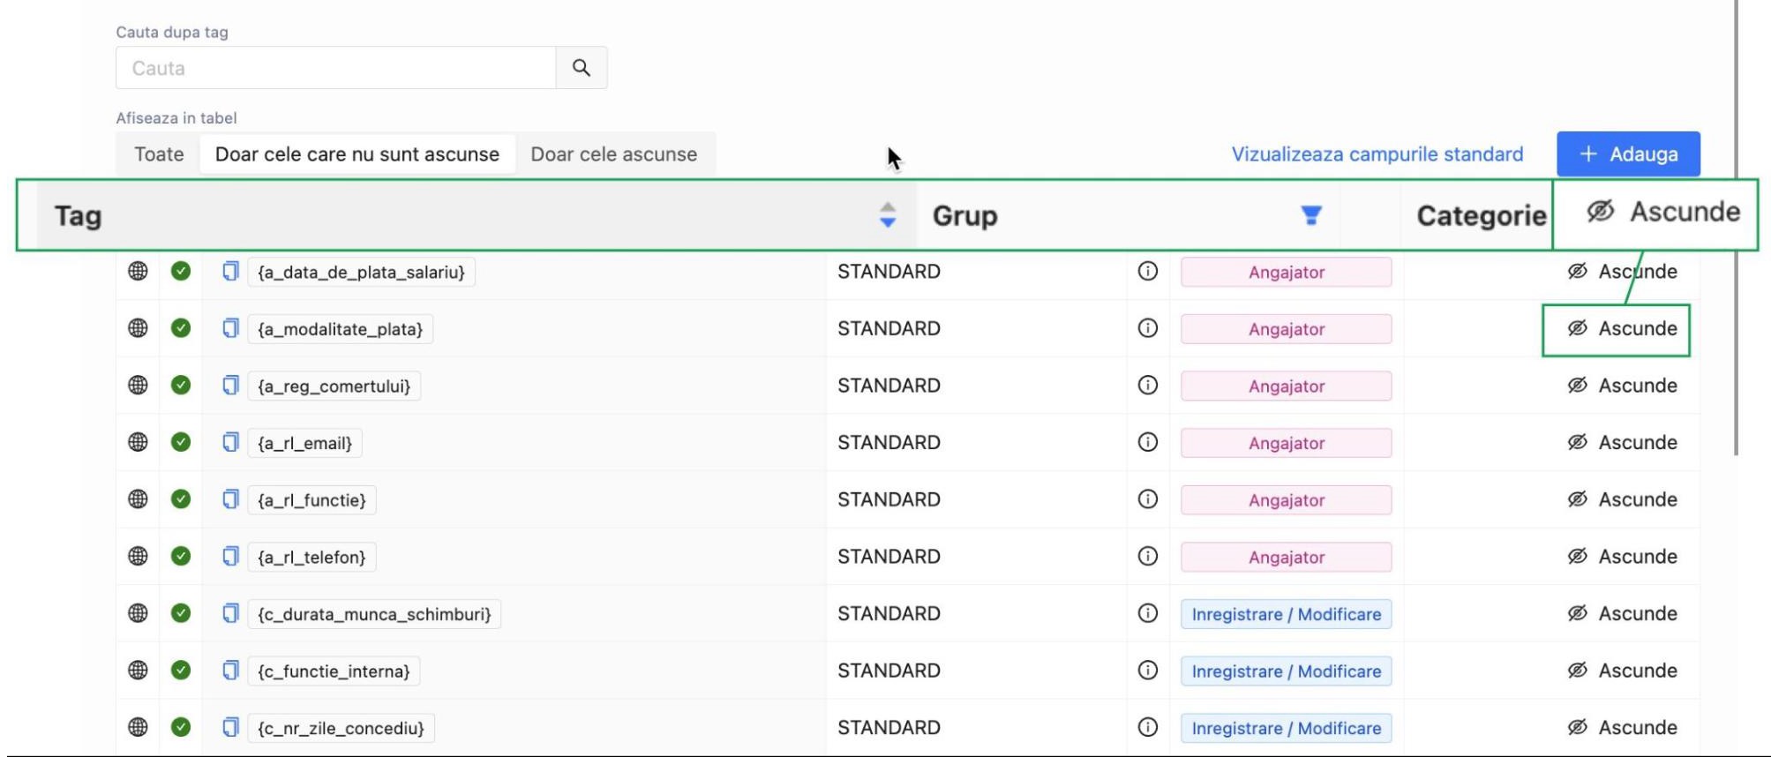
Task: Select the Doar cele care nu sunt ascunse tab
Action: pos(357,154)
